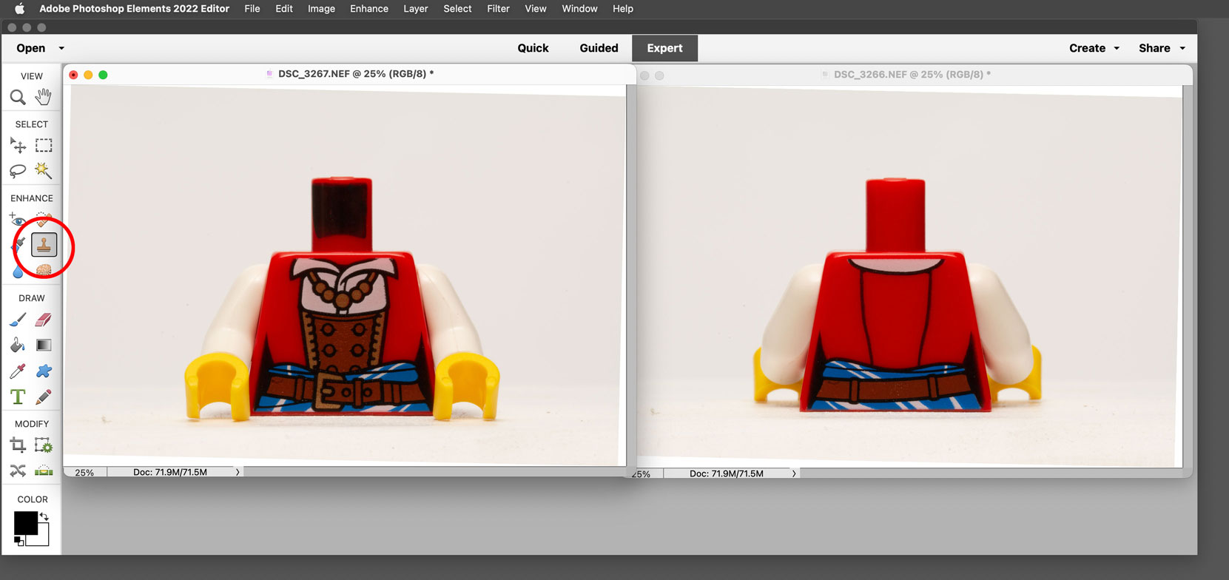Open the Share dropdown
The image size is (1229, 580).
tap(1162, 48)
